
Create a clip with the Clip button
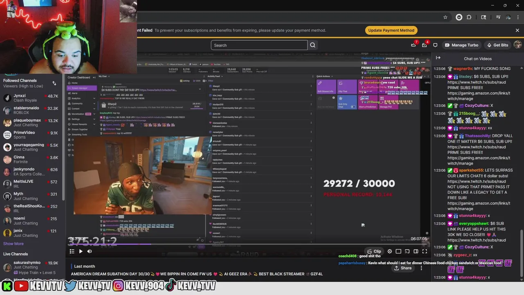coord(374,251)
